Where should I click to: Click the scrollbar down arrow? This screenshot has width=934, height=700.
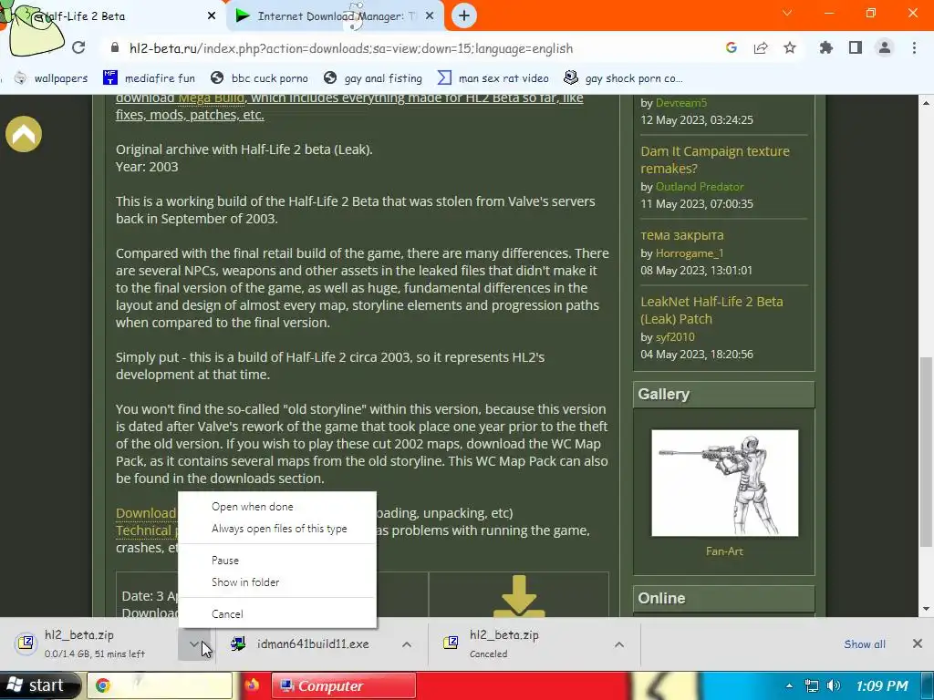(926, 608)
